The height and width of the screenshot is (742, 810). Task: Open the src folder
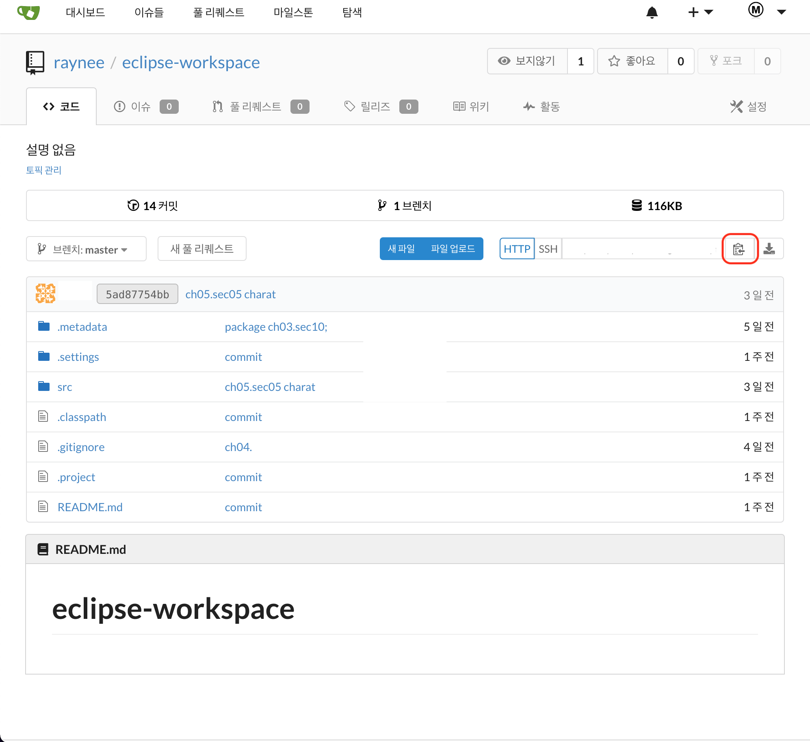(65, 387)
